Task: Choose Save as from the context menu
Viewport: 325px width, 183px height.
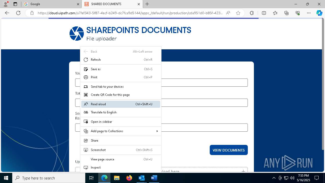Action: click(121, 69)
